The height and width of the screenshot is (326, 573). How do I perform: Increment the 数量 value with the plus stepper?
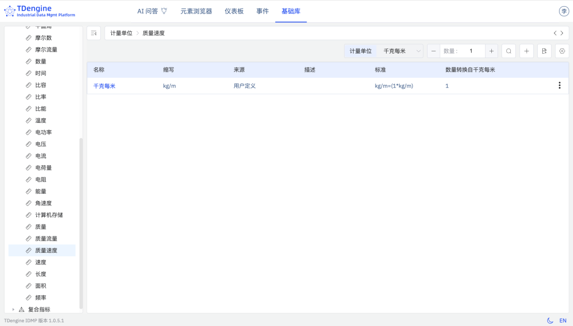(x=491, y=51)
